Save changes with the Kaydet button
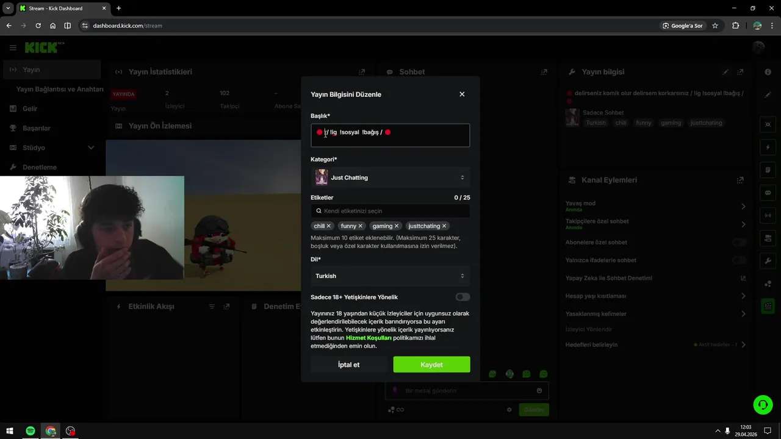The image size is (781, 439). (x=431, y=365)
